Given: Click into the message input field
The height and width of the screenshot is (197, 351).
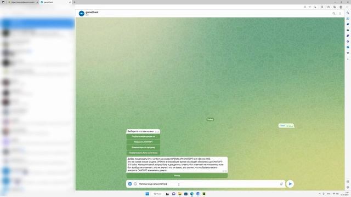Looking at the screenshot, I should point(208,184).
